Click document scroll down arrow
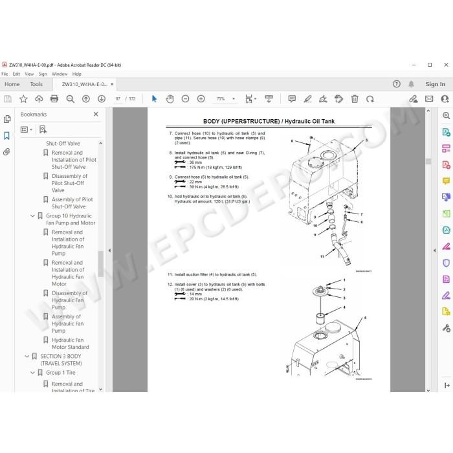 [x=428, y=390]
